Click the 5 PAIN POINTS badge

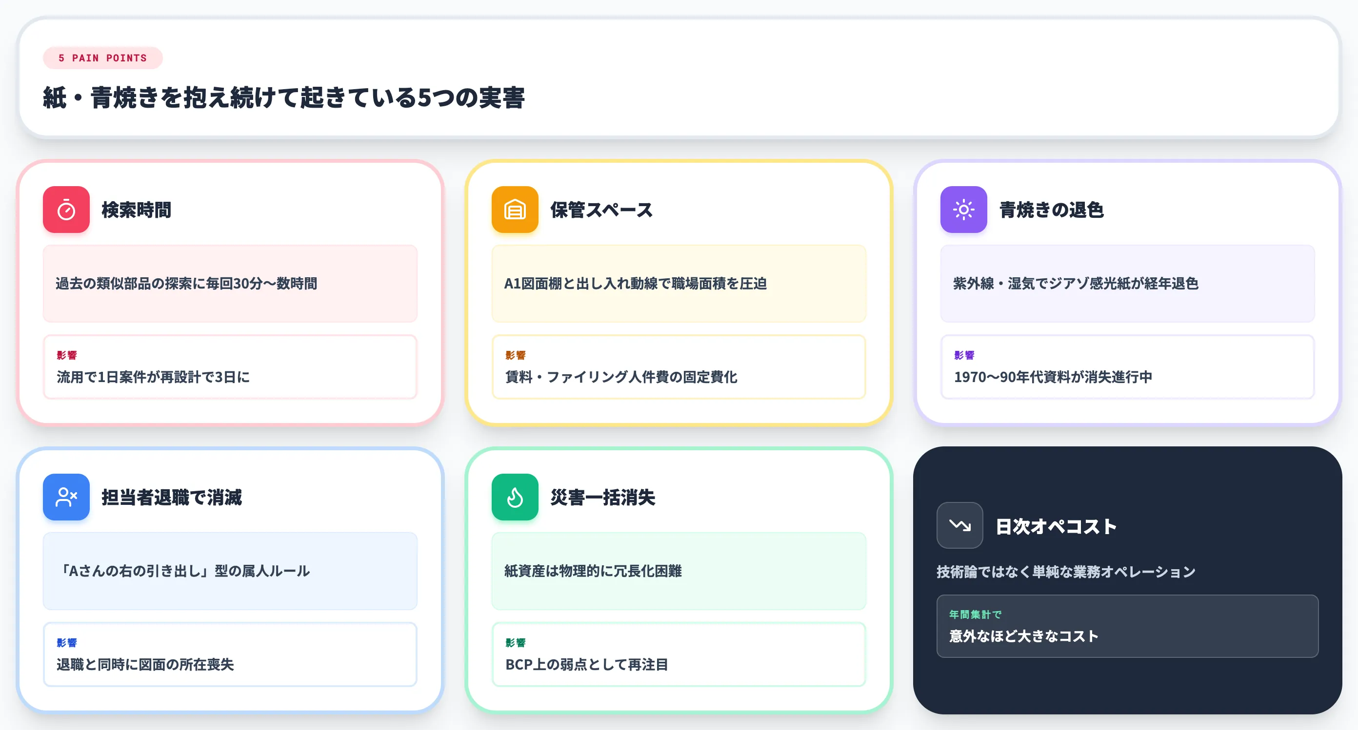[103, 58]
